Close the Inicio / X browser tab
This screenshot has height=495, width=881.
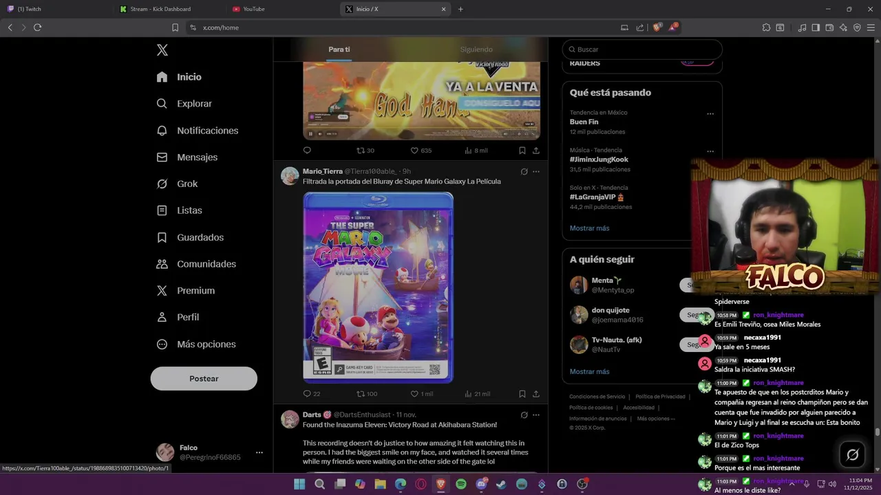444,9
